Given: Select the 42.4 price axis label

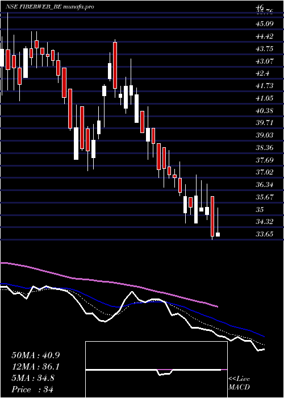Looking at the screenshot, I should click(x=262, y=73).
